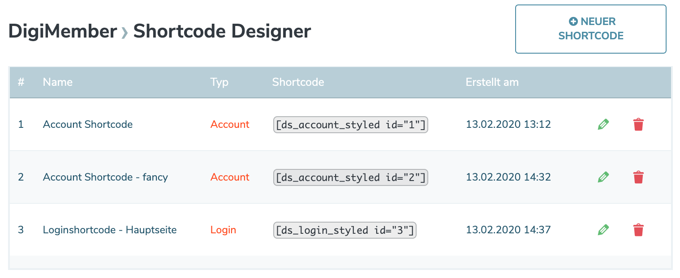Select the ds_account_styled id="1" shortcode box

(350, 125)
